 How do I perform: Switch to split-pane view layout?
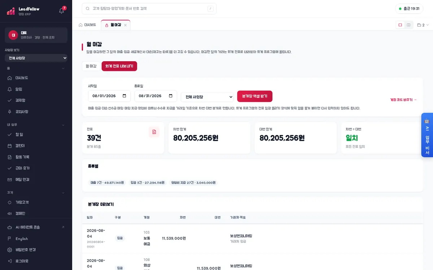408,25
